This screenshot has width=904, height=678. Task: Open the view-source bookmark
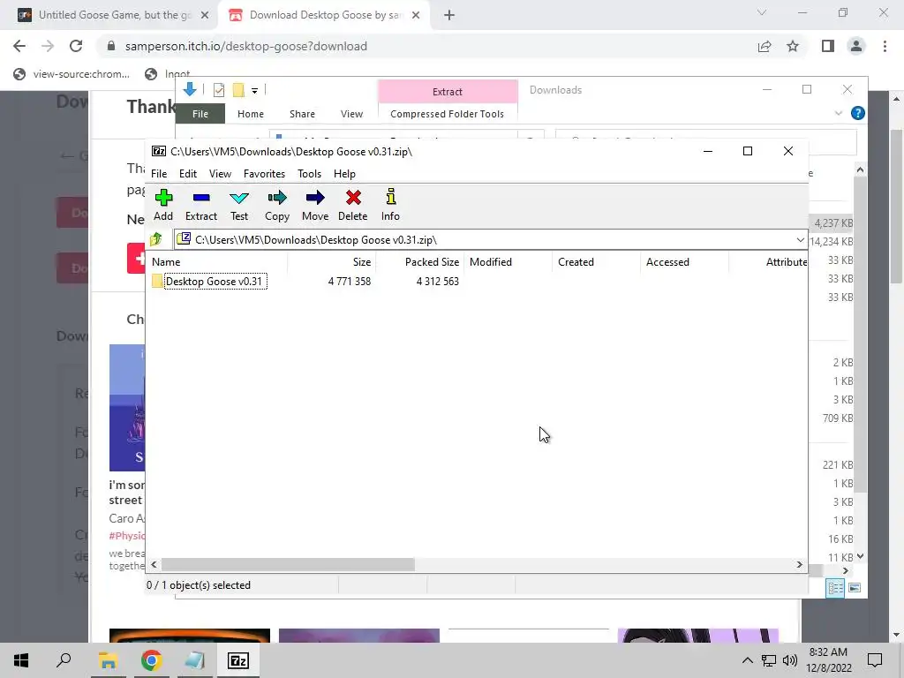(x=72, y=74)
